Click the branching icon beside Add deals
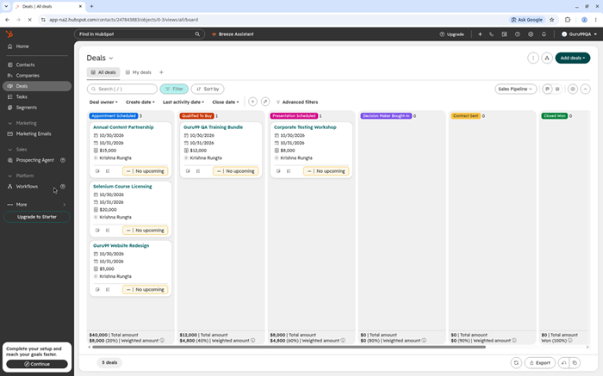The image size is (603, 376). (x=547, y=58)
